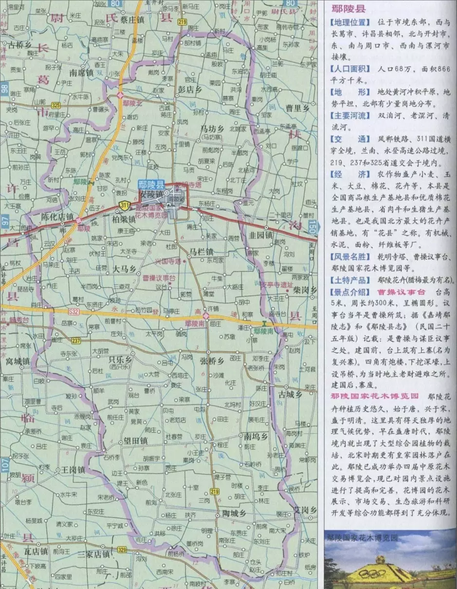Select the 鄢陵北 interchange marker

[x=120, y=96]
